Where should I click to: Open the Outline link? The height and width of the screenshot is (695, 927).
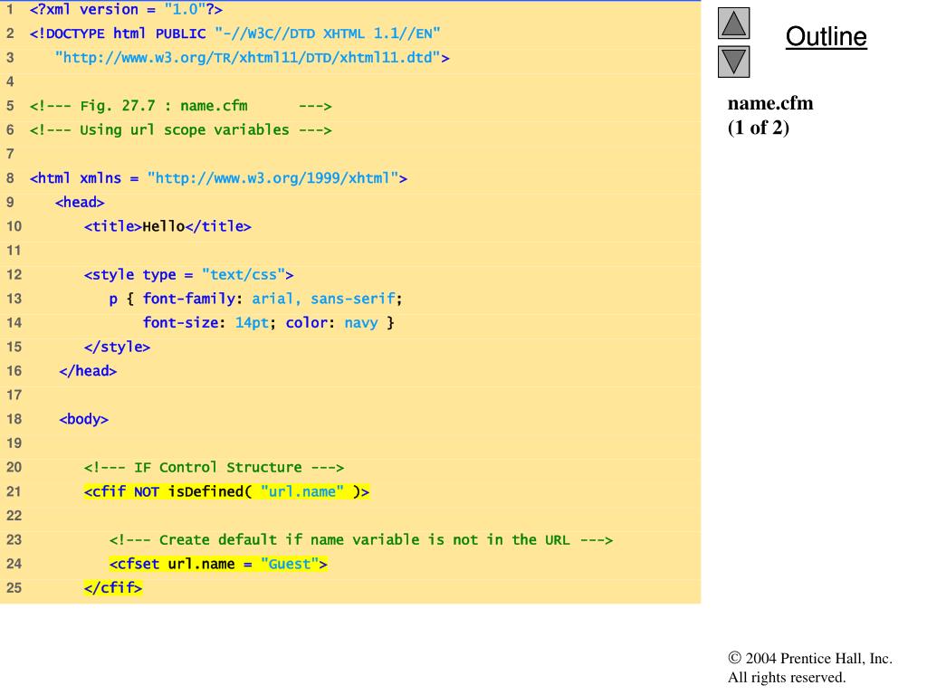coord(826,36)
